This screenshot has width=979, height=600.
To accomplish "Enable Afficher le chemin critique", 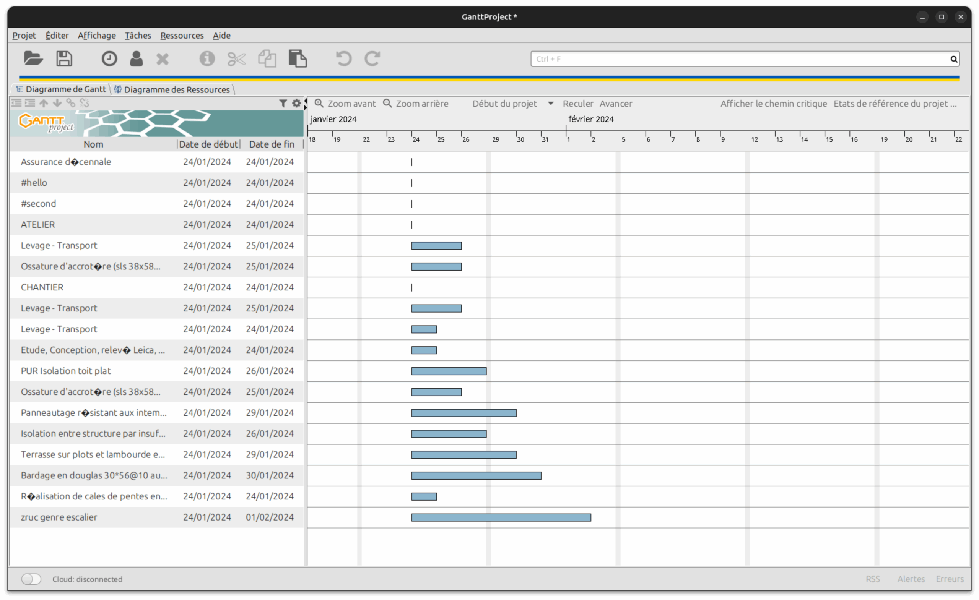I will (773, 104).
